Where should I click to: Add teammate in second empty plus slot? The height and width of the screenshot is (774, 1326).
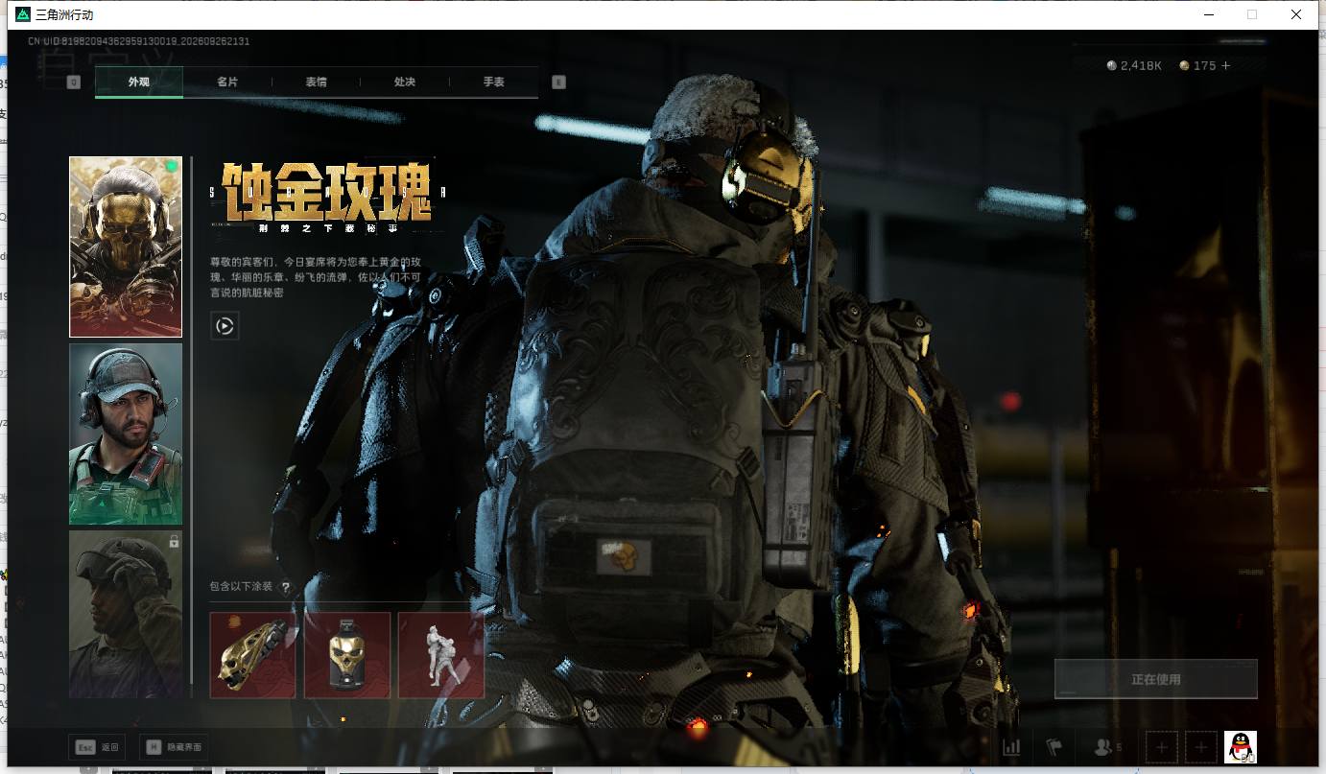(x=1201, y=746)
